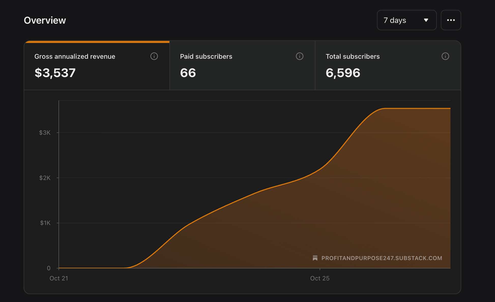Click info icon for Total subscribers

(445, 56)
